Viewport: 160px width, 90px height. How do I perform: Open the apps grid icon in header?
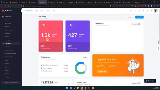[x=147, y=11]
